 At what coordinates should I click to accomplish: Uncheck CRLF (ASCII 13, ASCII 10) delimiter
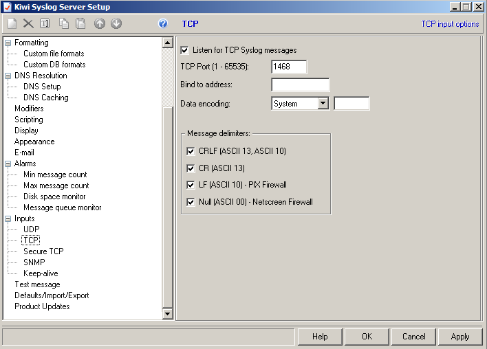191,151
